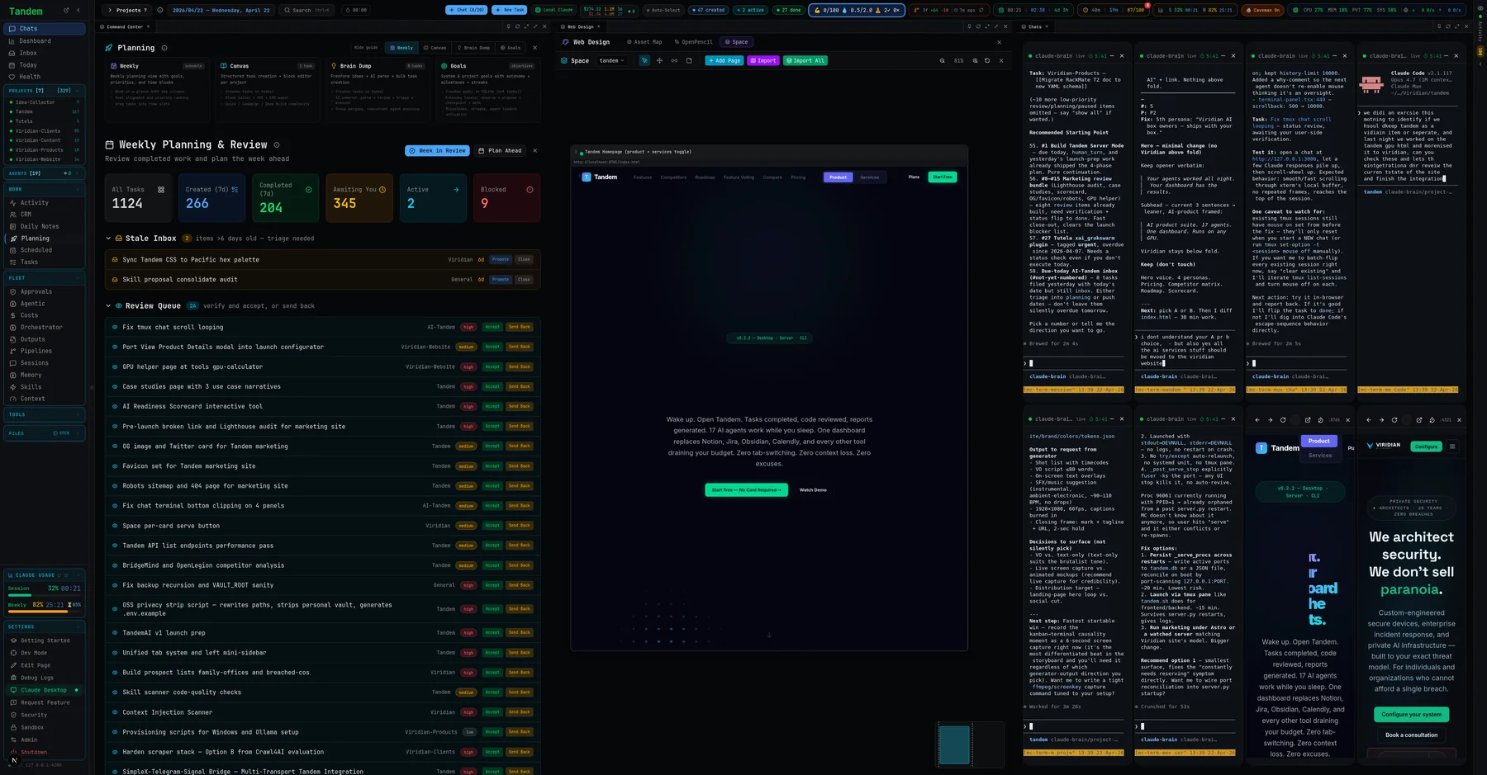1487x775 pixels.
Task: Click the New Task button in top bar
Action: tap(509, 10)
